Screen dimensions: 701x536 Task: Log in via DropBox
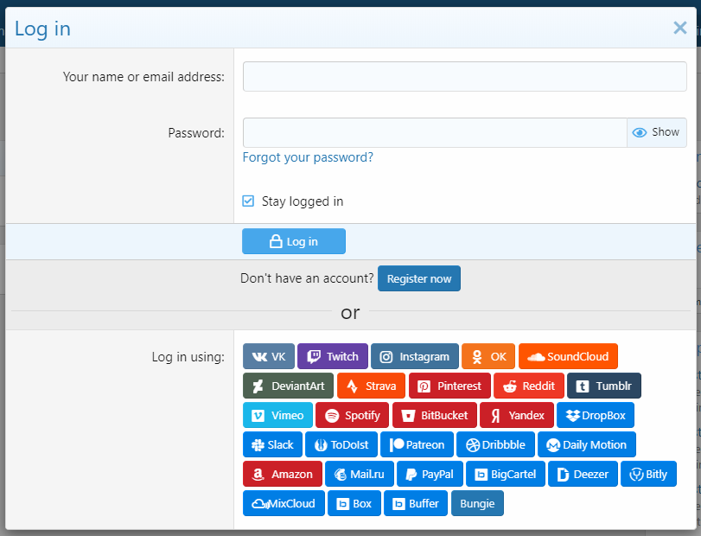pyautogui.click(x=596, y=415)
